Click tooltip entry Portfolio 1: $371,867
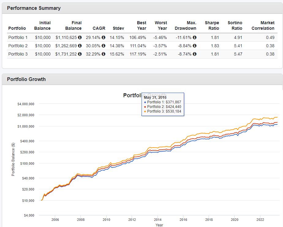Viewport: 283px width, 227px height. pos(163,102)
